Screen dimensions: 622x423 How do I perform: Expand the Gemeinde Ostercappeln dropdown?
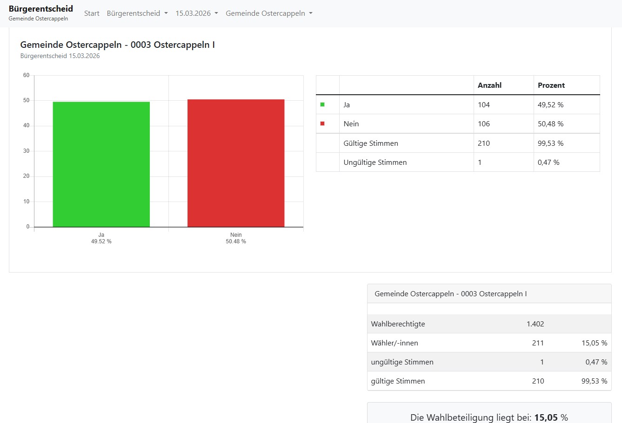(x=269, y=13)
